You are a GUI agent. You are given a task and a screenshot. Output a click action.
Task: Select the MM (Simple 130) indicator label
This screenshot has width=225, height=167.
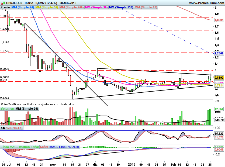point(121,8)
